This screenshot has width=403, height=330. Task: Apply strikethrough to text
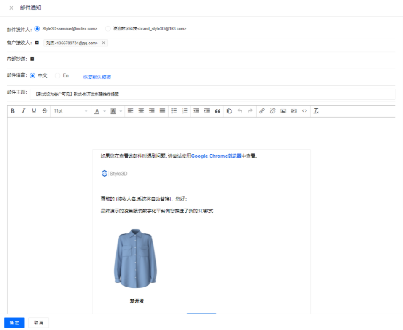pos(45,111)
